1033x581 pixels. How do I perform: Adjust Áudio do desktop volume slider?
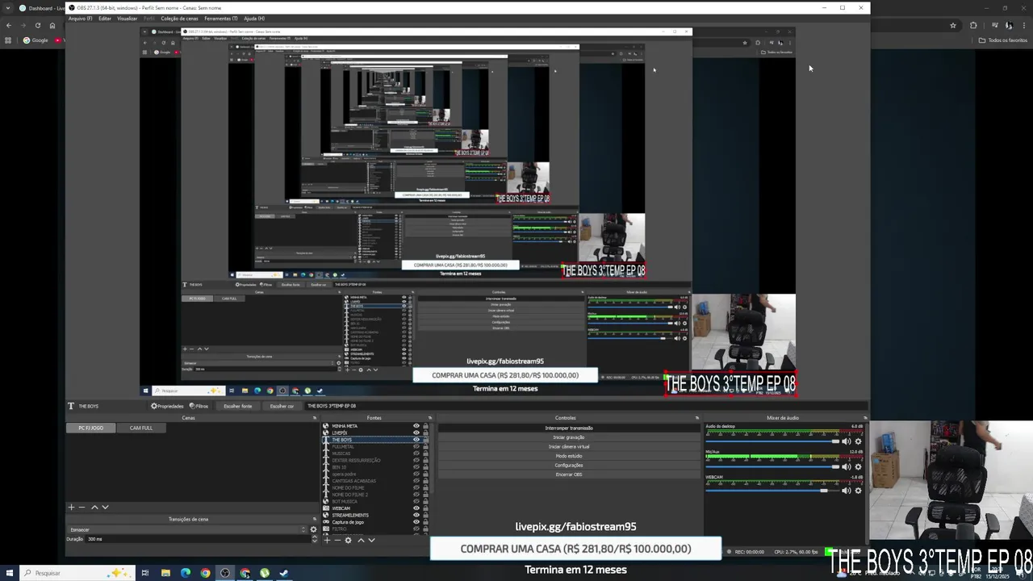click(x=772, y=441)
